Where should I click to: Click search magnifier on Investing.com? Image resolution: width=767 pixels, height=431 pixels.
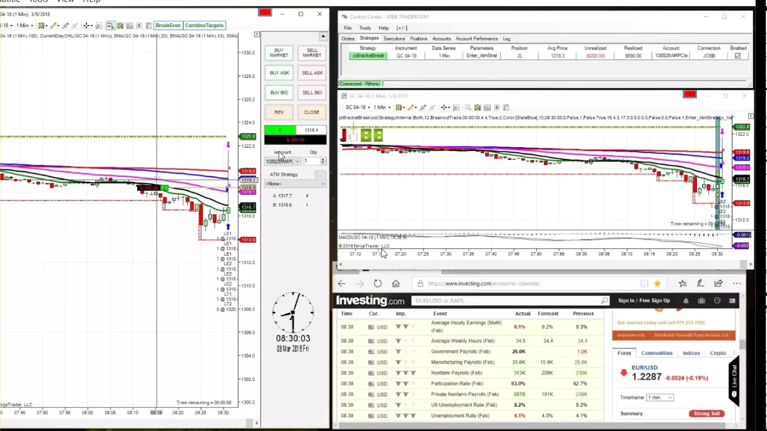click(605, 301)
